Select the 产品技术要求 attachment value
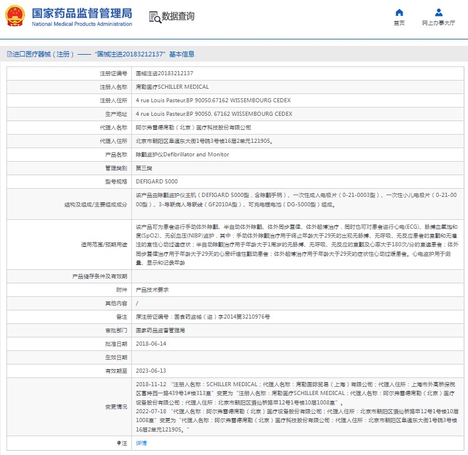 click(x=152, y=290)
